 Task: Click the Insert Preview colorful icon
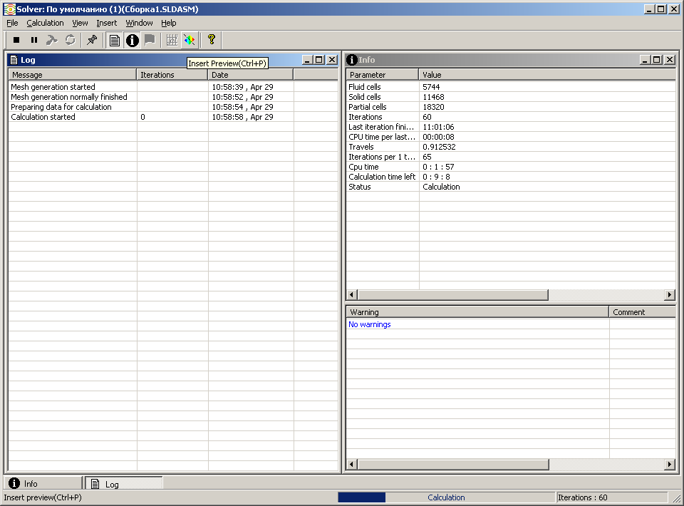pyautogui.click(x=190, y=40)
